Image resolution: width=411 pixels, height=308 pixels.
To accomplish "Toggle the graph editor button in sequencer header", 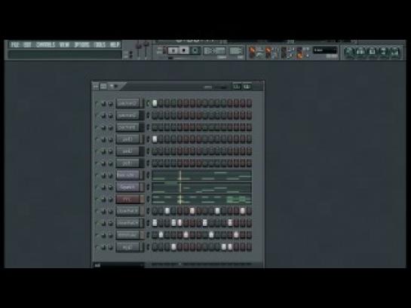I will 237,86.
